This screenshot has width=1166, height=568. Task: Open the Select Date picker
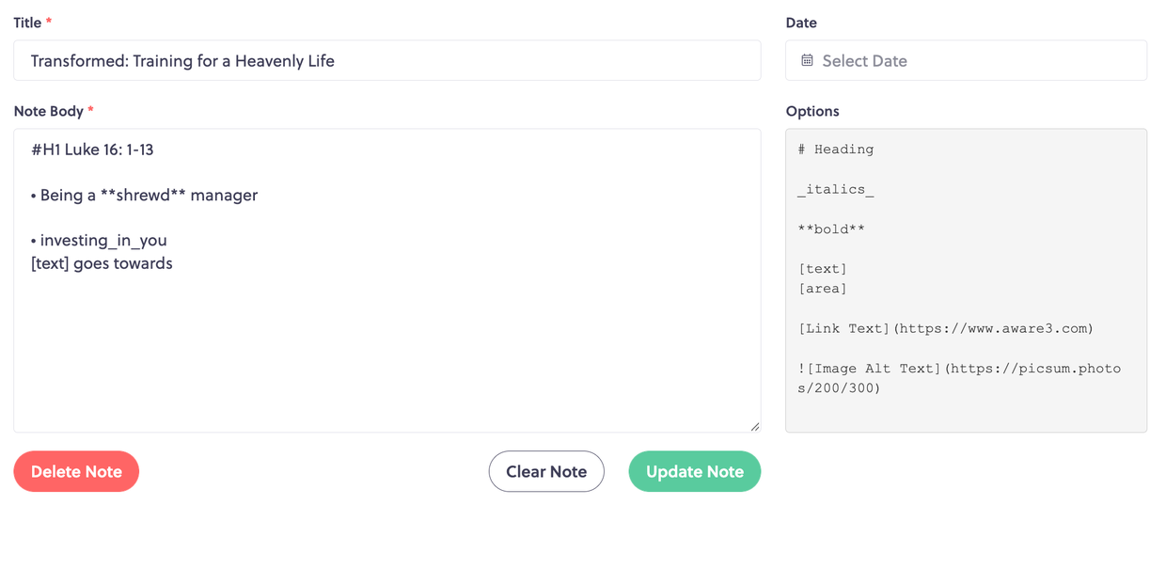(x=966, y=60)
